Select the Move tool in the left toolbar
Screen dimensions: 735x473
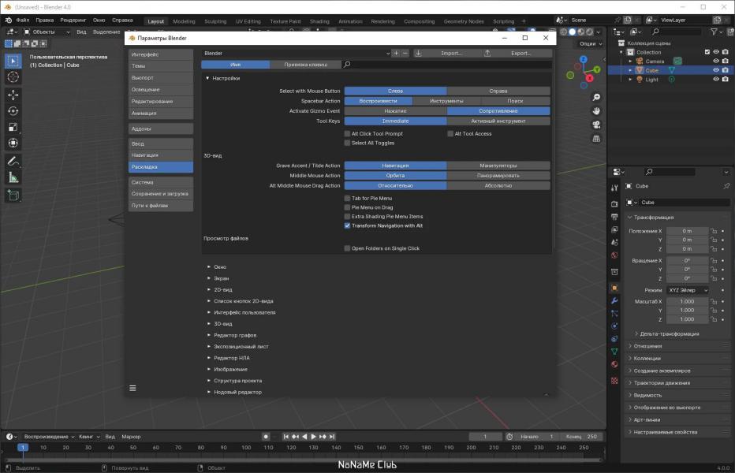[13, 95]
